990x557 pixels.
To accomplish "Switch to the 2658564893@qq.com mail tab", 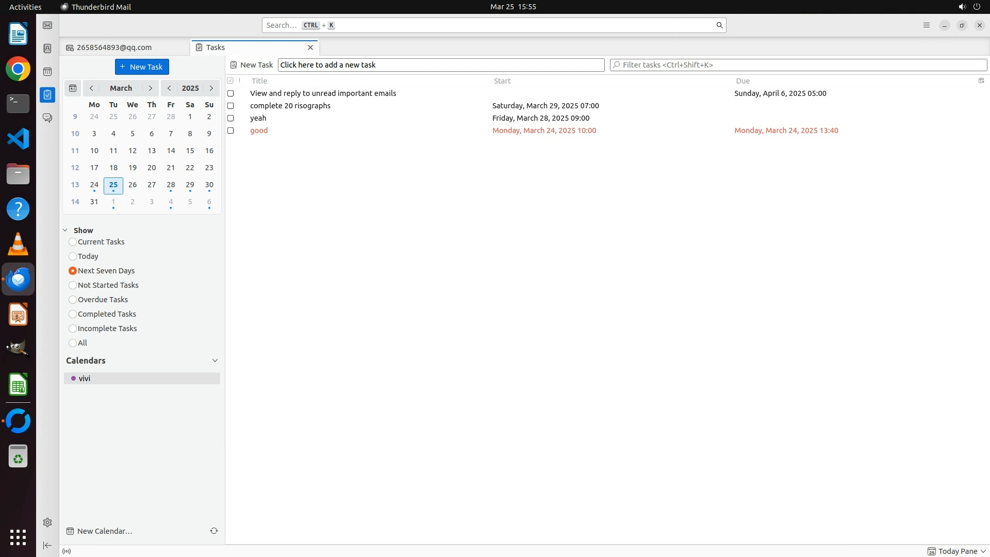I will click(114, 47).
